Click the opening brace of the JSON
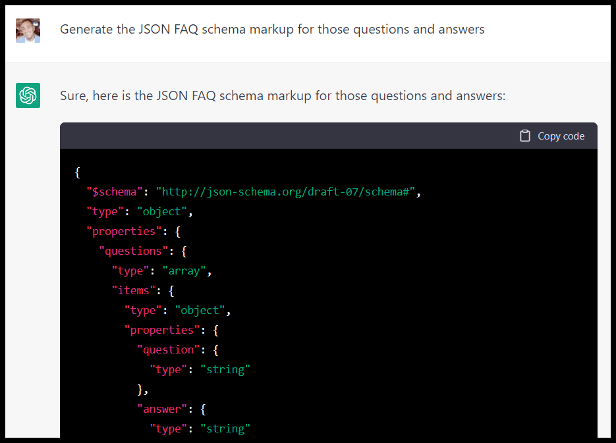Screen dimensions: 616x443 (x=77, y=172)
